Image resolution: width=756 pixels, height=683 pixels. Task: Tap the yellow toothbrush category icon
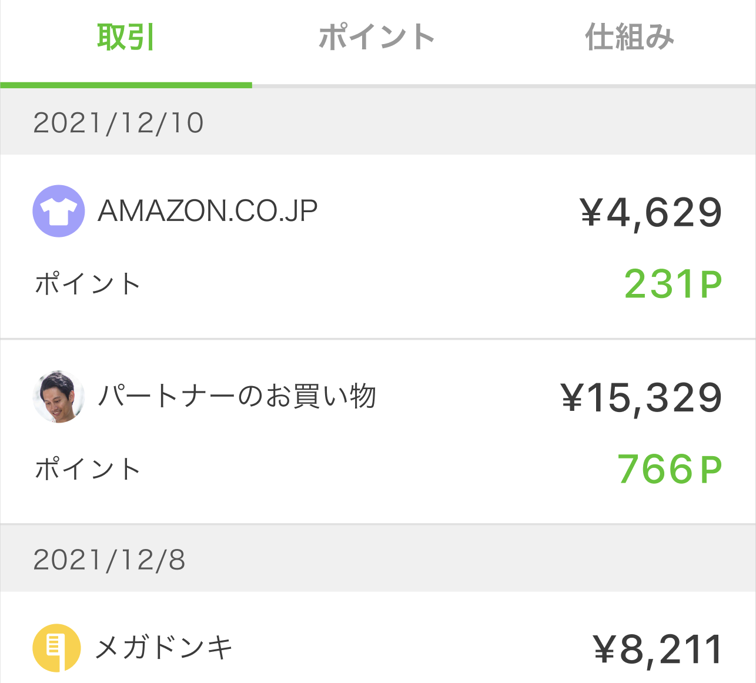coord(56,648)
